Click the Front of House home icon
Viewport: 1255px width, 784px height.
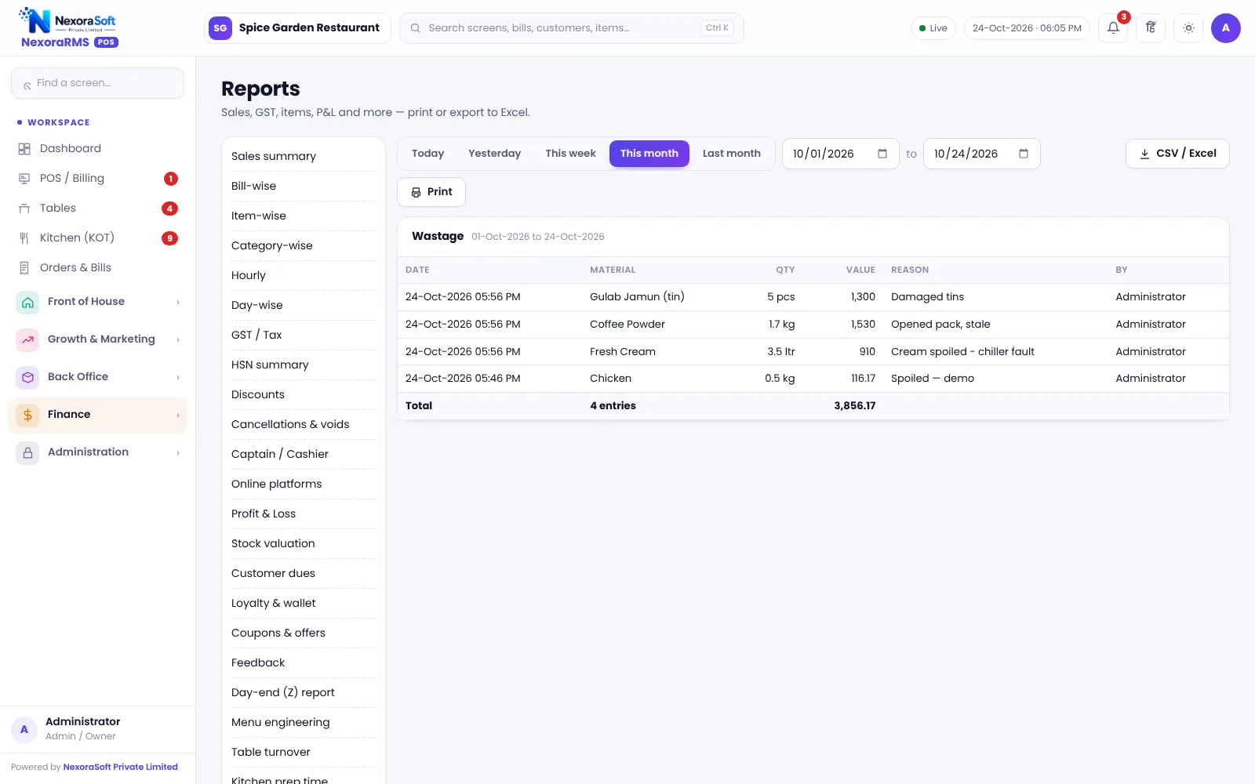click(x=27, y=302)
